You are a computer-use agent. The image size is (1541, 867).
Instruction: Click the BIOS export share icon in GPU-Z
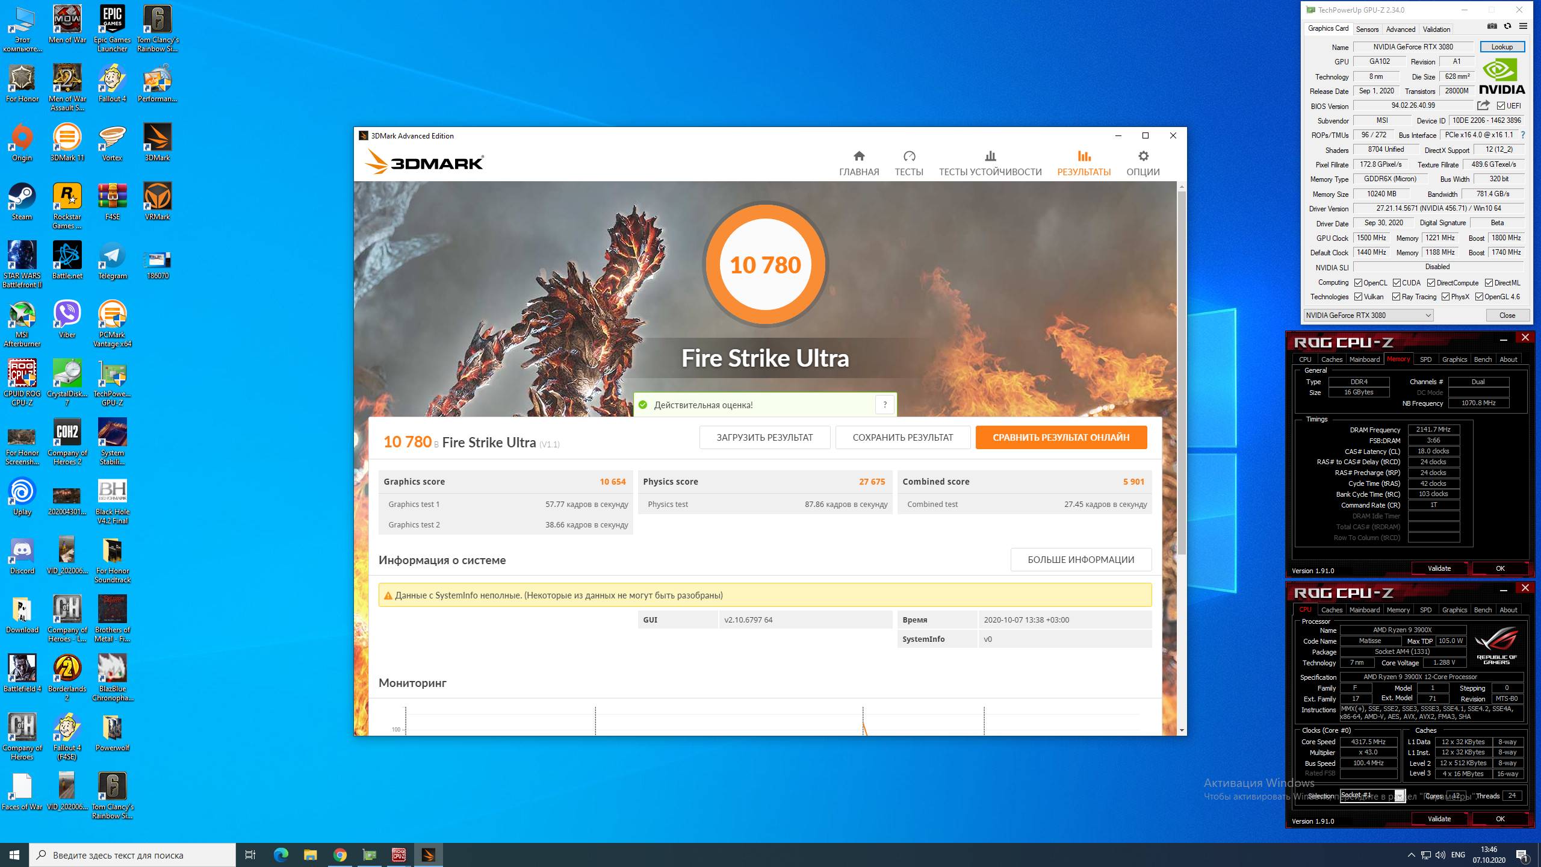(1483, 105)
